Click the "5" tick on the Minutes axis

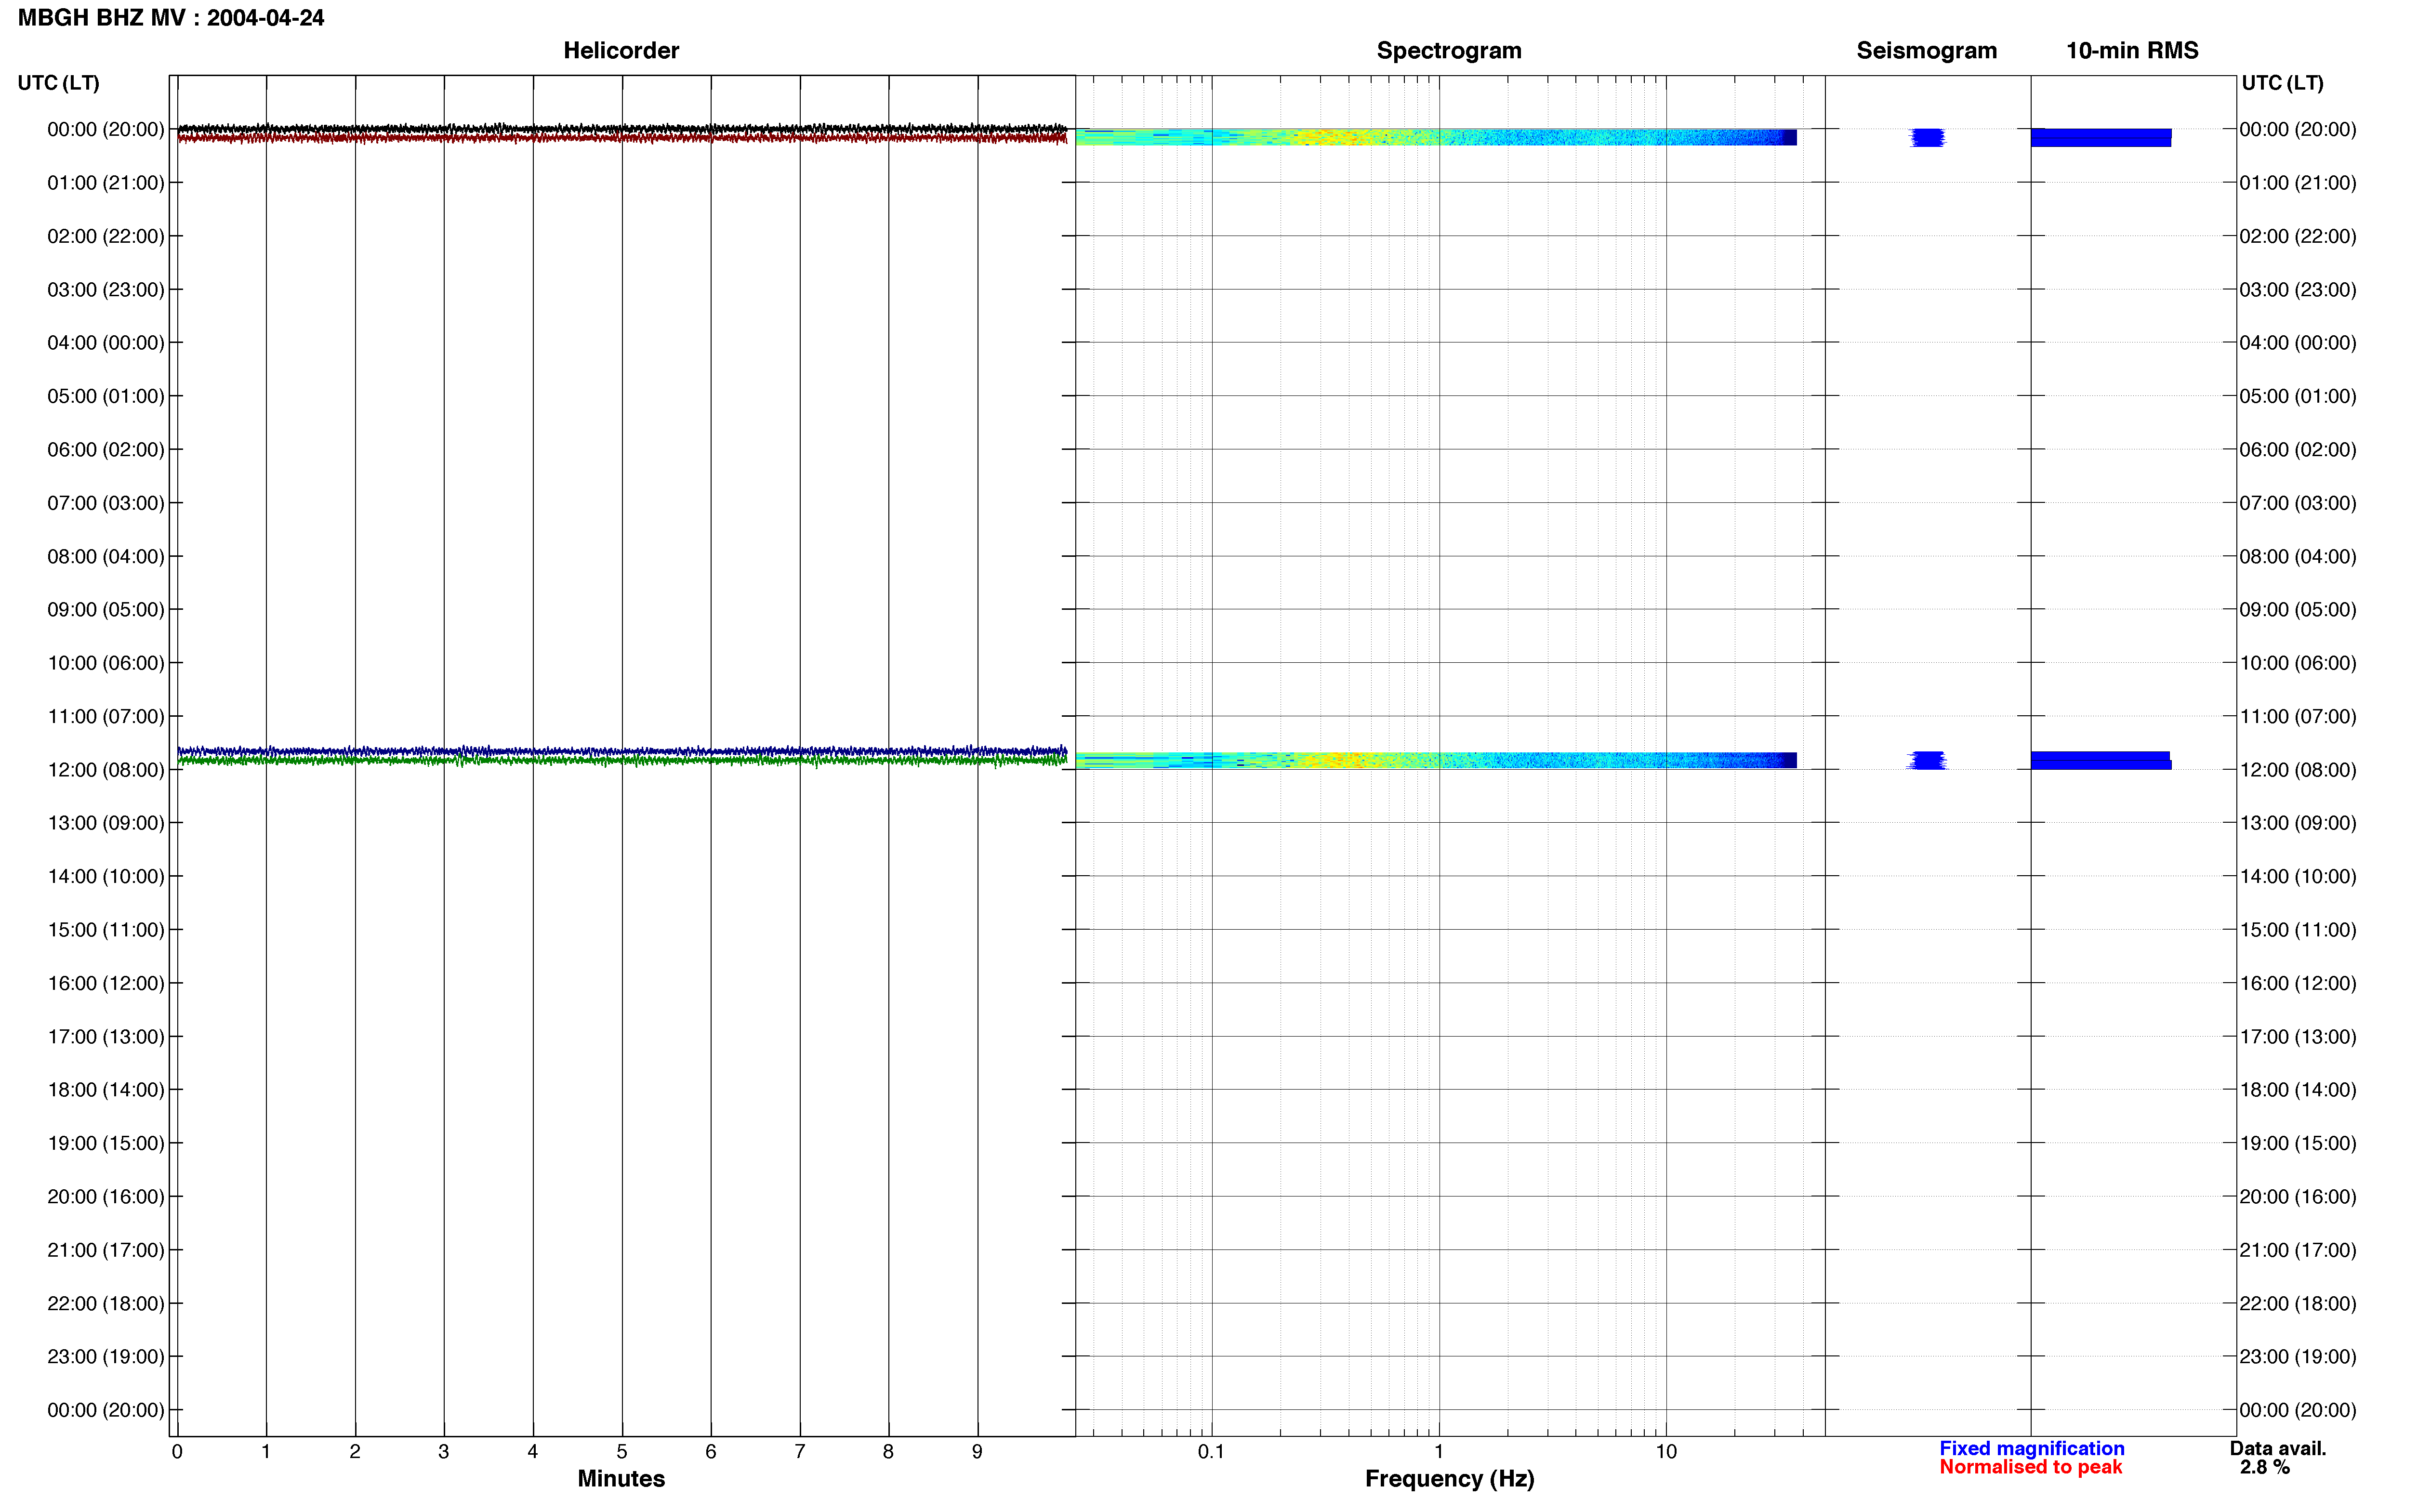pyautogui.click(x=622, y=1452)
